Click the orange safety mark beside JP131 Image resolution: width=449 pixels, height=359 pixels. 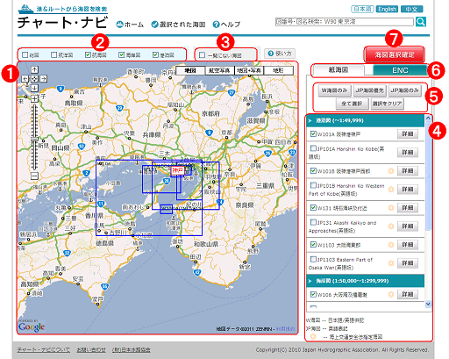point(391,226)
